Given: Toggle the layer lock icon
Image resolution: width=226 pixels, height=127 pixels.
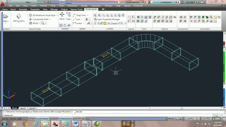Looking at the screenshot, I should pos(101,23).
